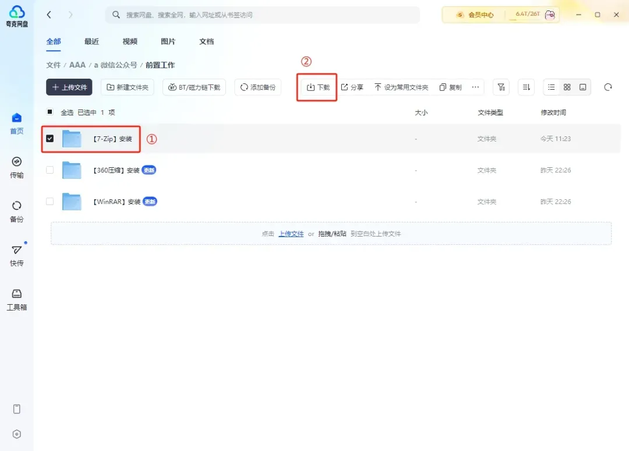This screenshot has width=629, height=451.
Task: Go to 文件 in breadcrumb
Action: tap(53, 65)
